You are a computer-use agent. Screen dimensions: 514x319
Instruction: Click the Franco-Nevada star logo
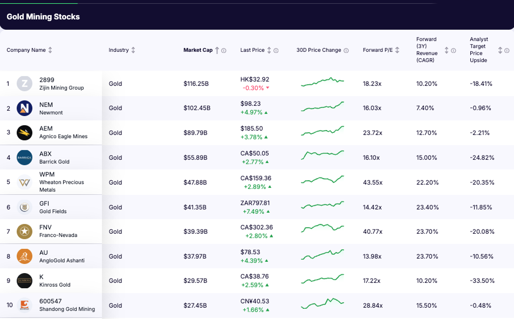pos(24,232)
